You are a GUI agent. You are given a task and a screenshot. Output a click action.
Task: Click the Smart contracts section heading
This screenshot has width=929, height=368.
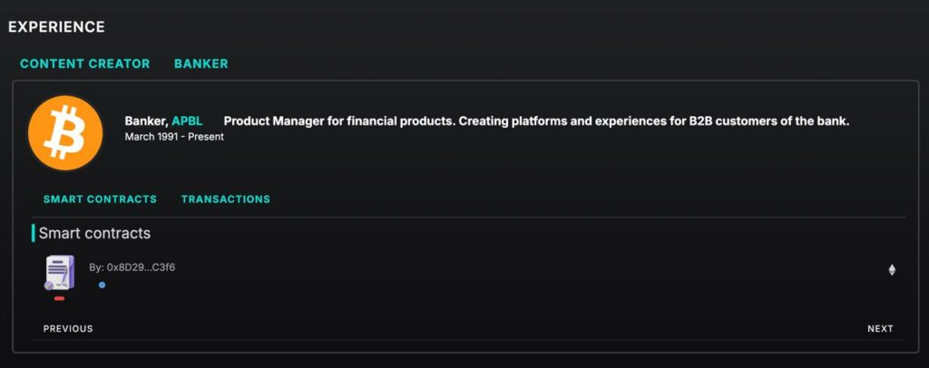point(94,233)
